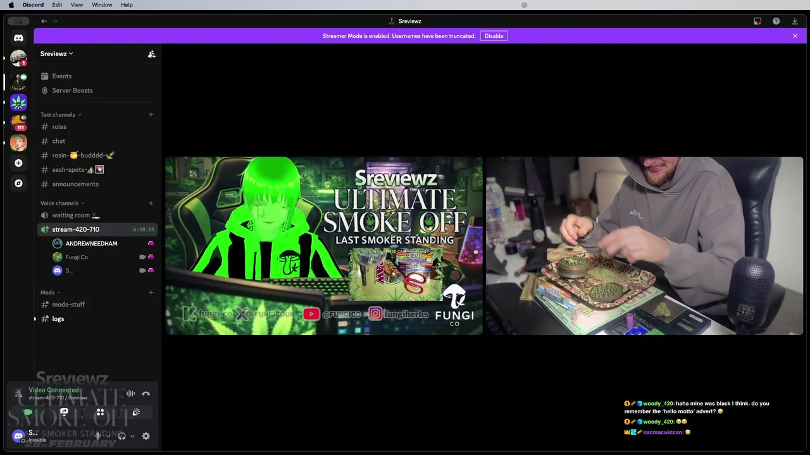
Task: Open the soundboard icon
Action: click(136, 412)
